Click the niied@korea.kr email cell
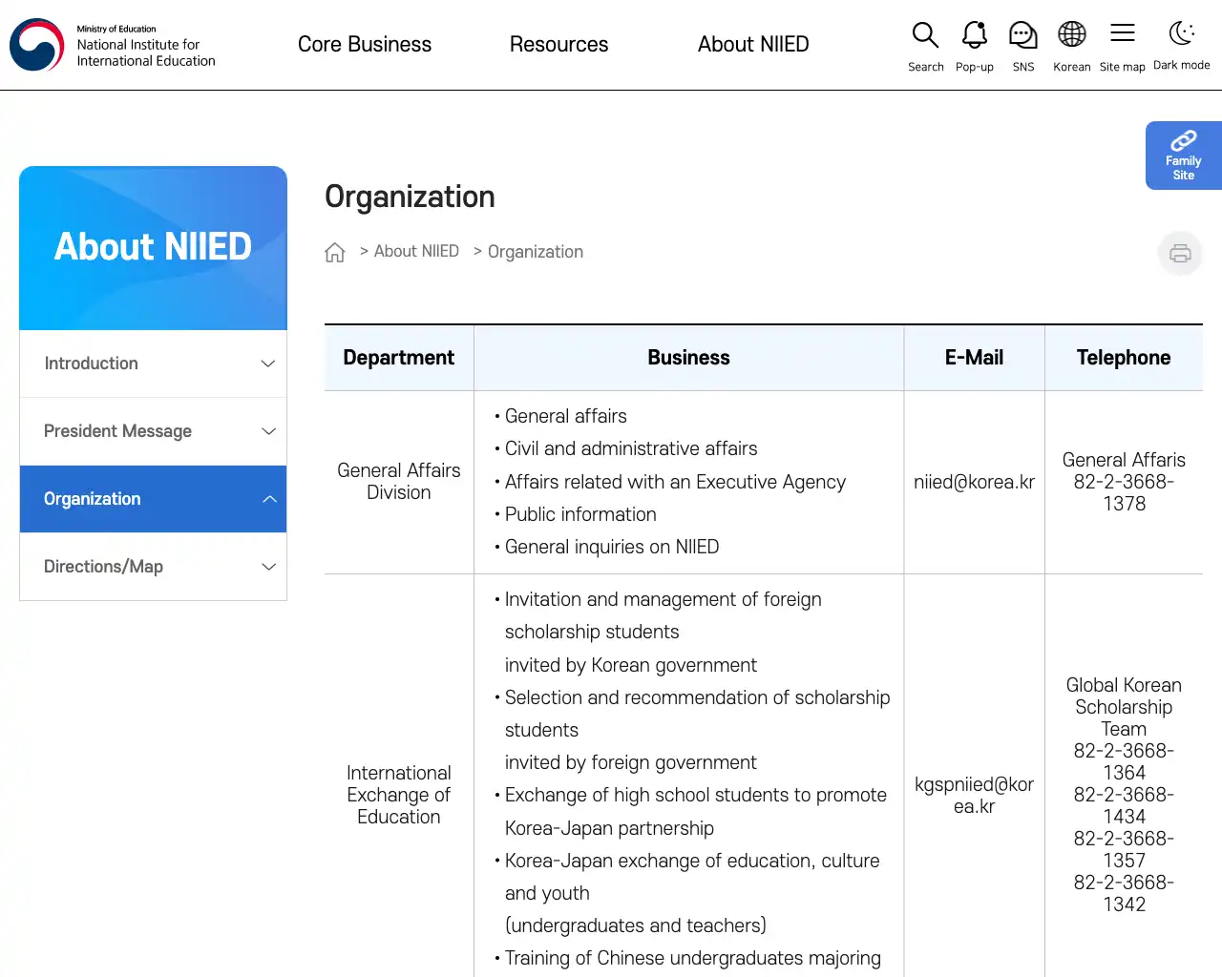1222x977 pixels. [974, 482]
